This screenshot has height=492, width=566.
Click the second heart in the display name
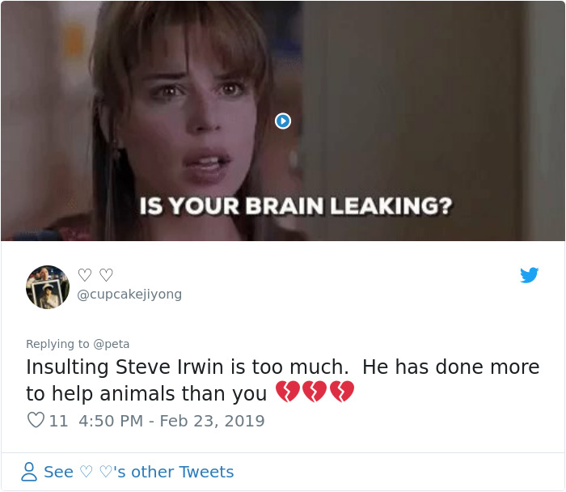point(106,275)
